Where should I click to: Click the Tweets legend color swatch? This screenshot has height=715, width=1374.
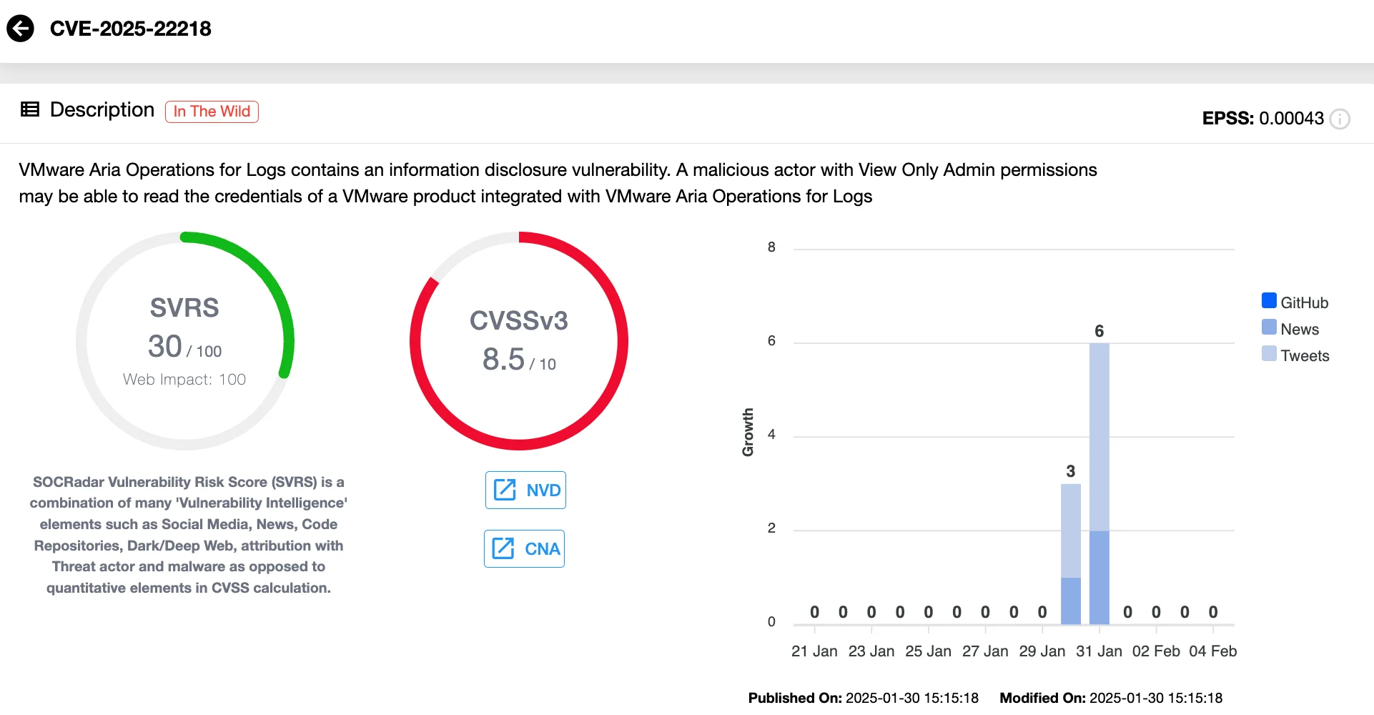click(x=1269, y=353)
